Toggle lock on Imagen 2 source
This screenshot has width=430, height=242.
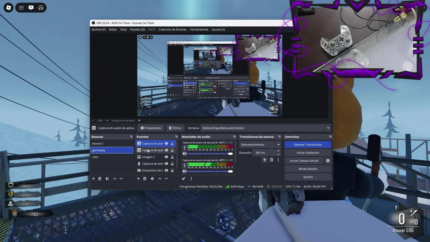pos(172,157)
